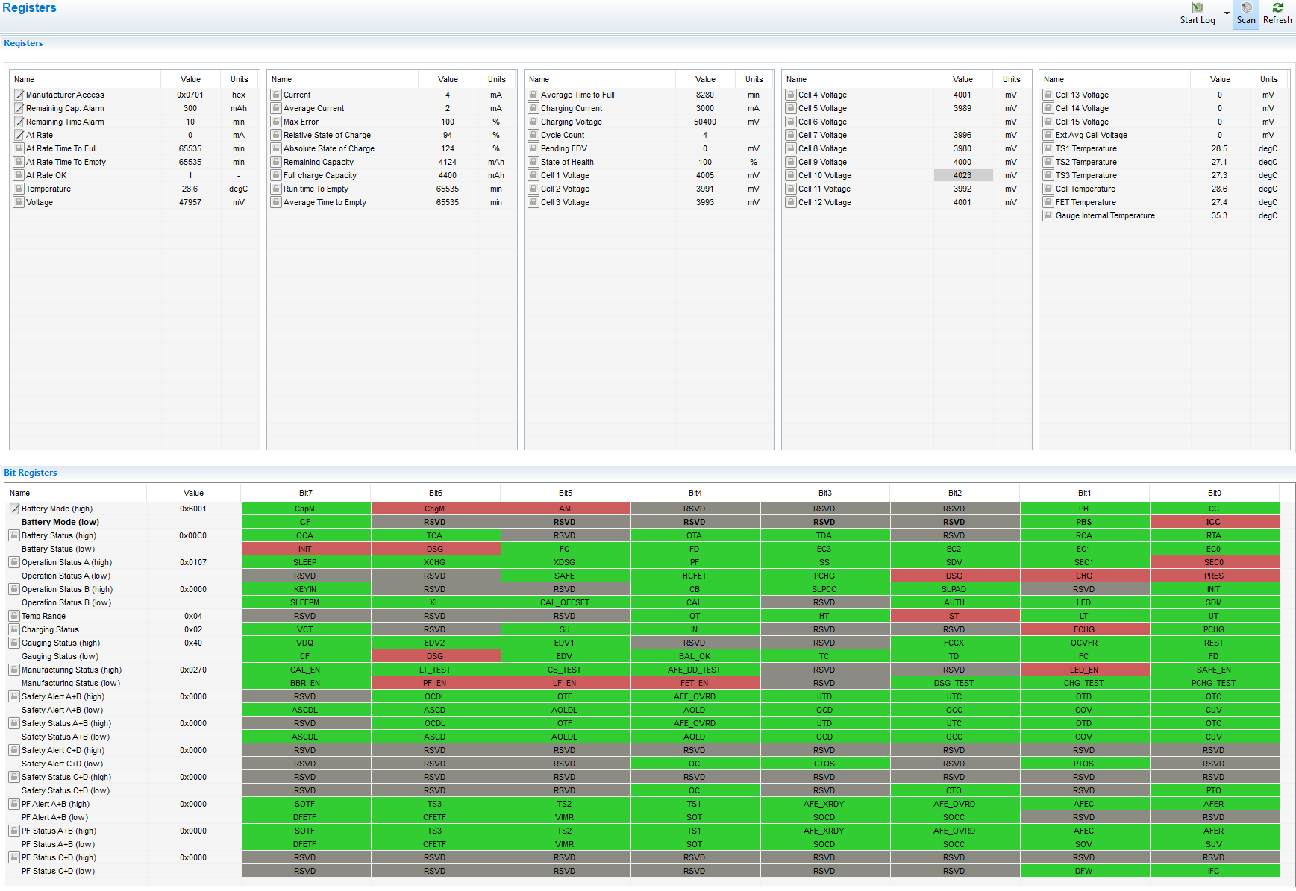1296x891 pixels.
Task: Click the lock icon beside Manufacturing Status (high)
Action: coord(14,670)
